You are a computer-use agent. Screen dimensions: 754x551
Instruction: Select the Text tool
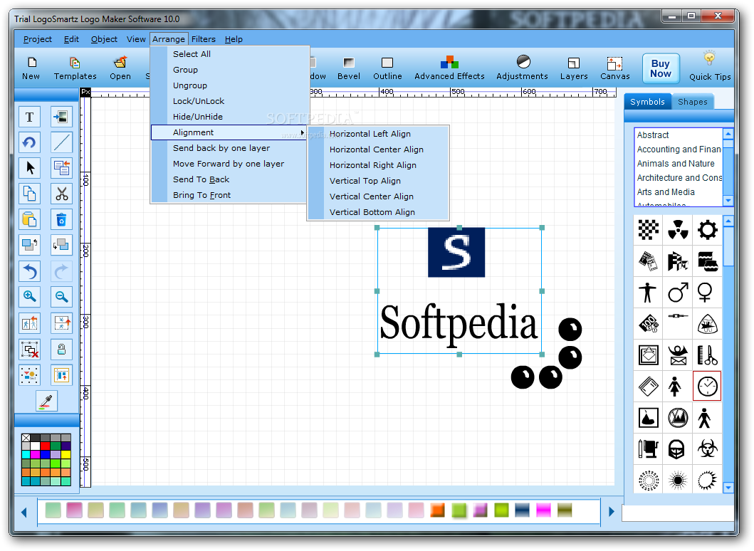point(29,117)
